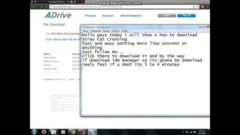This screenshot has height=135, width=240.
Task: Bookmark this page with the star icon
Action: point(198,7)
